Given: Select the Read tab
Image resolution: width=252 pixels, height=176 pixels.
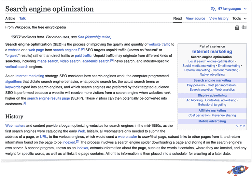Looking at the screenshot, I should pos(177,19).
